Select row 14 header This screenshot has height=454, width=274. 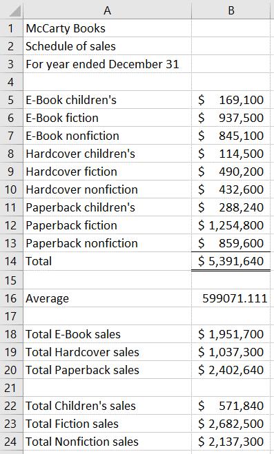(x=12, y=261)
